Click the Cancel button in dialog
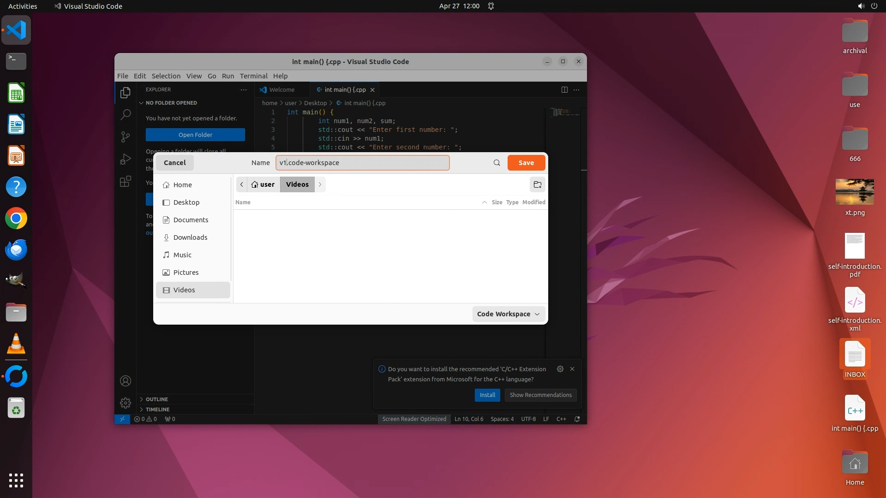The height and width of the screenshot is (498, 886). [x=174, y=163]
